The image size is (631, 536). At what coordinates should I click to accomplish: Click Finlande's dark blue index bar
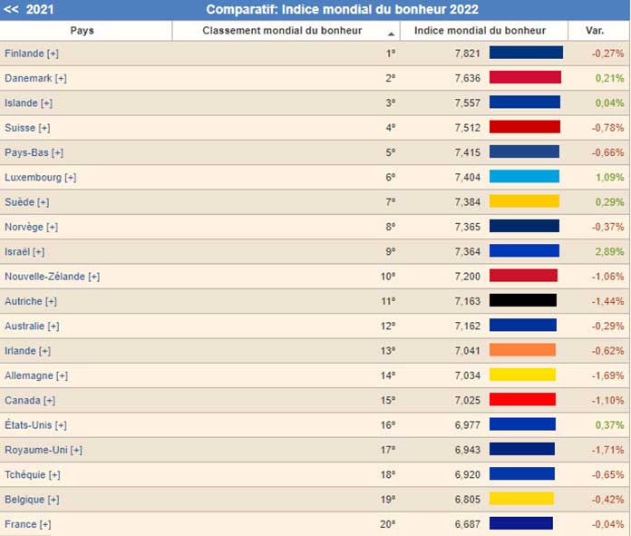[526, 53]
